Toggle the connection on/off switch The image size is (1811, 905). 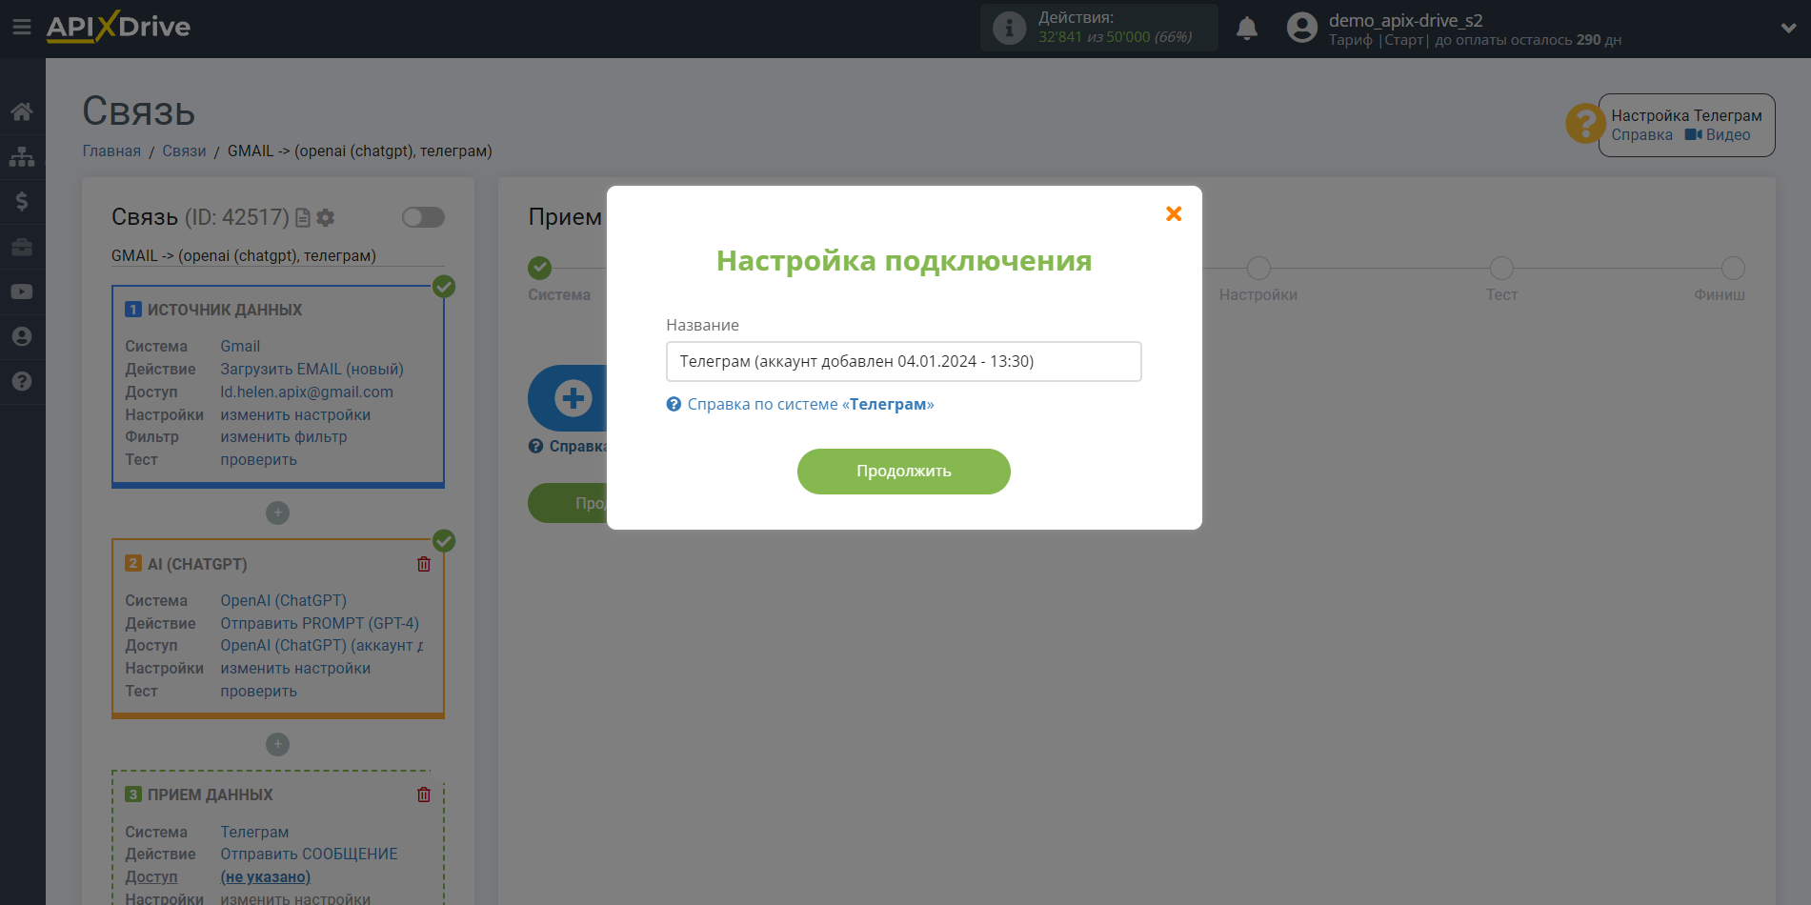tap(423, 217)
